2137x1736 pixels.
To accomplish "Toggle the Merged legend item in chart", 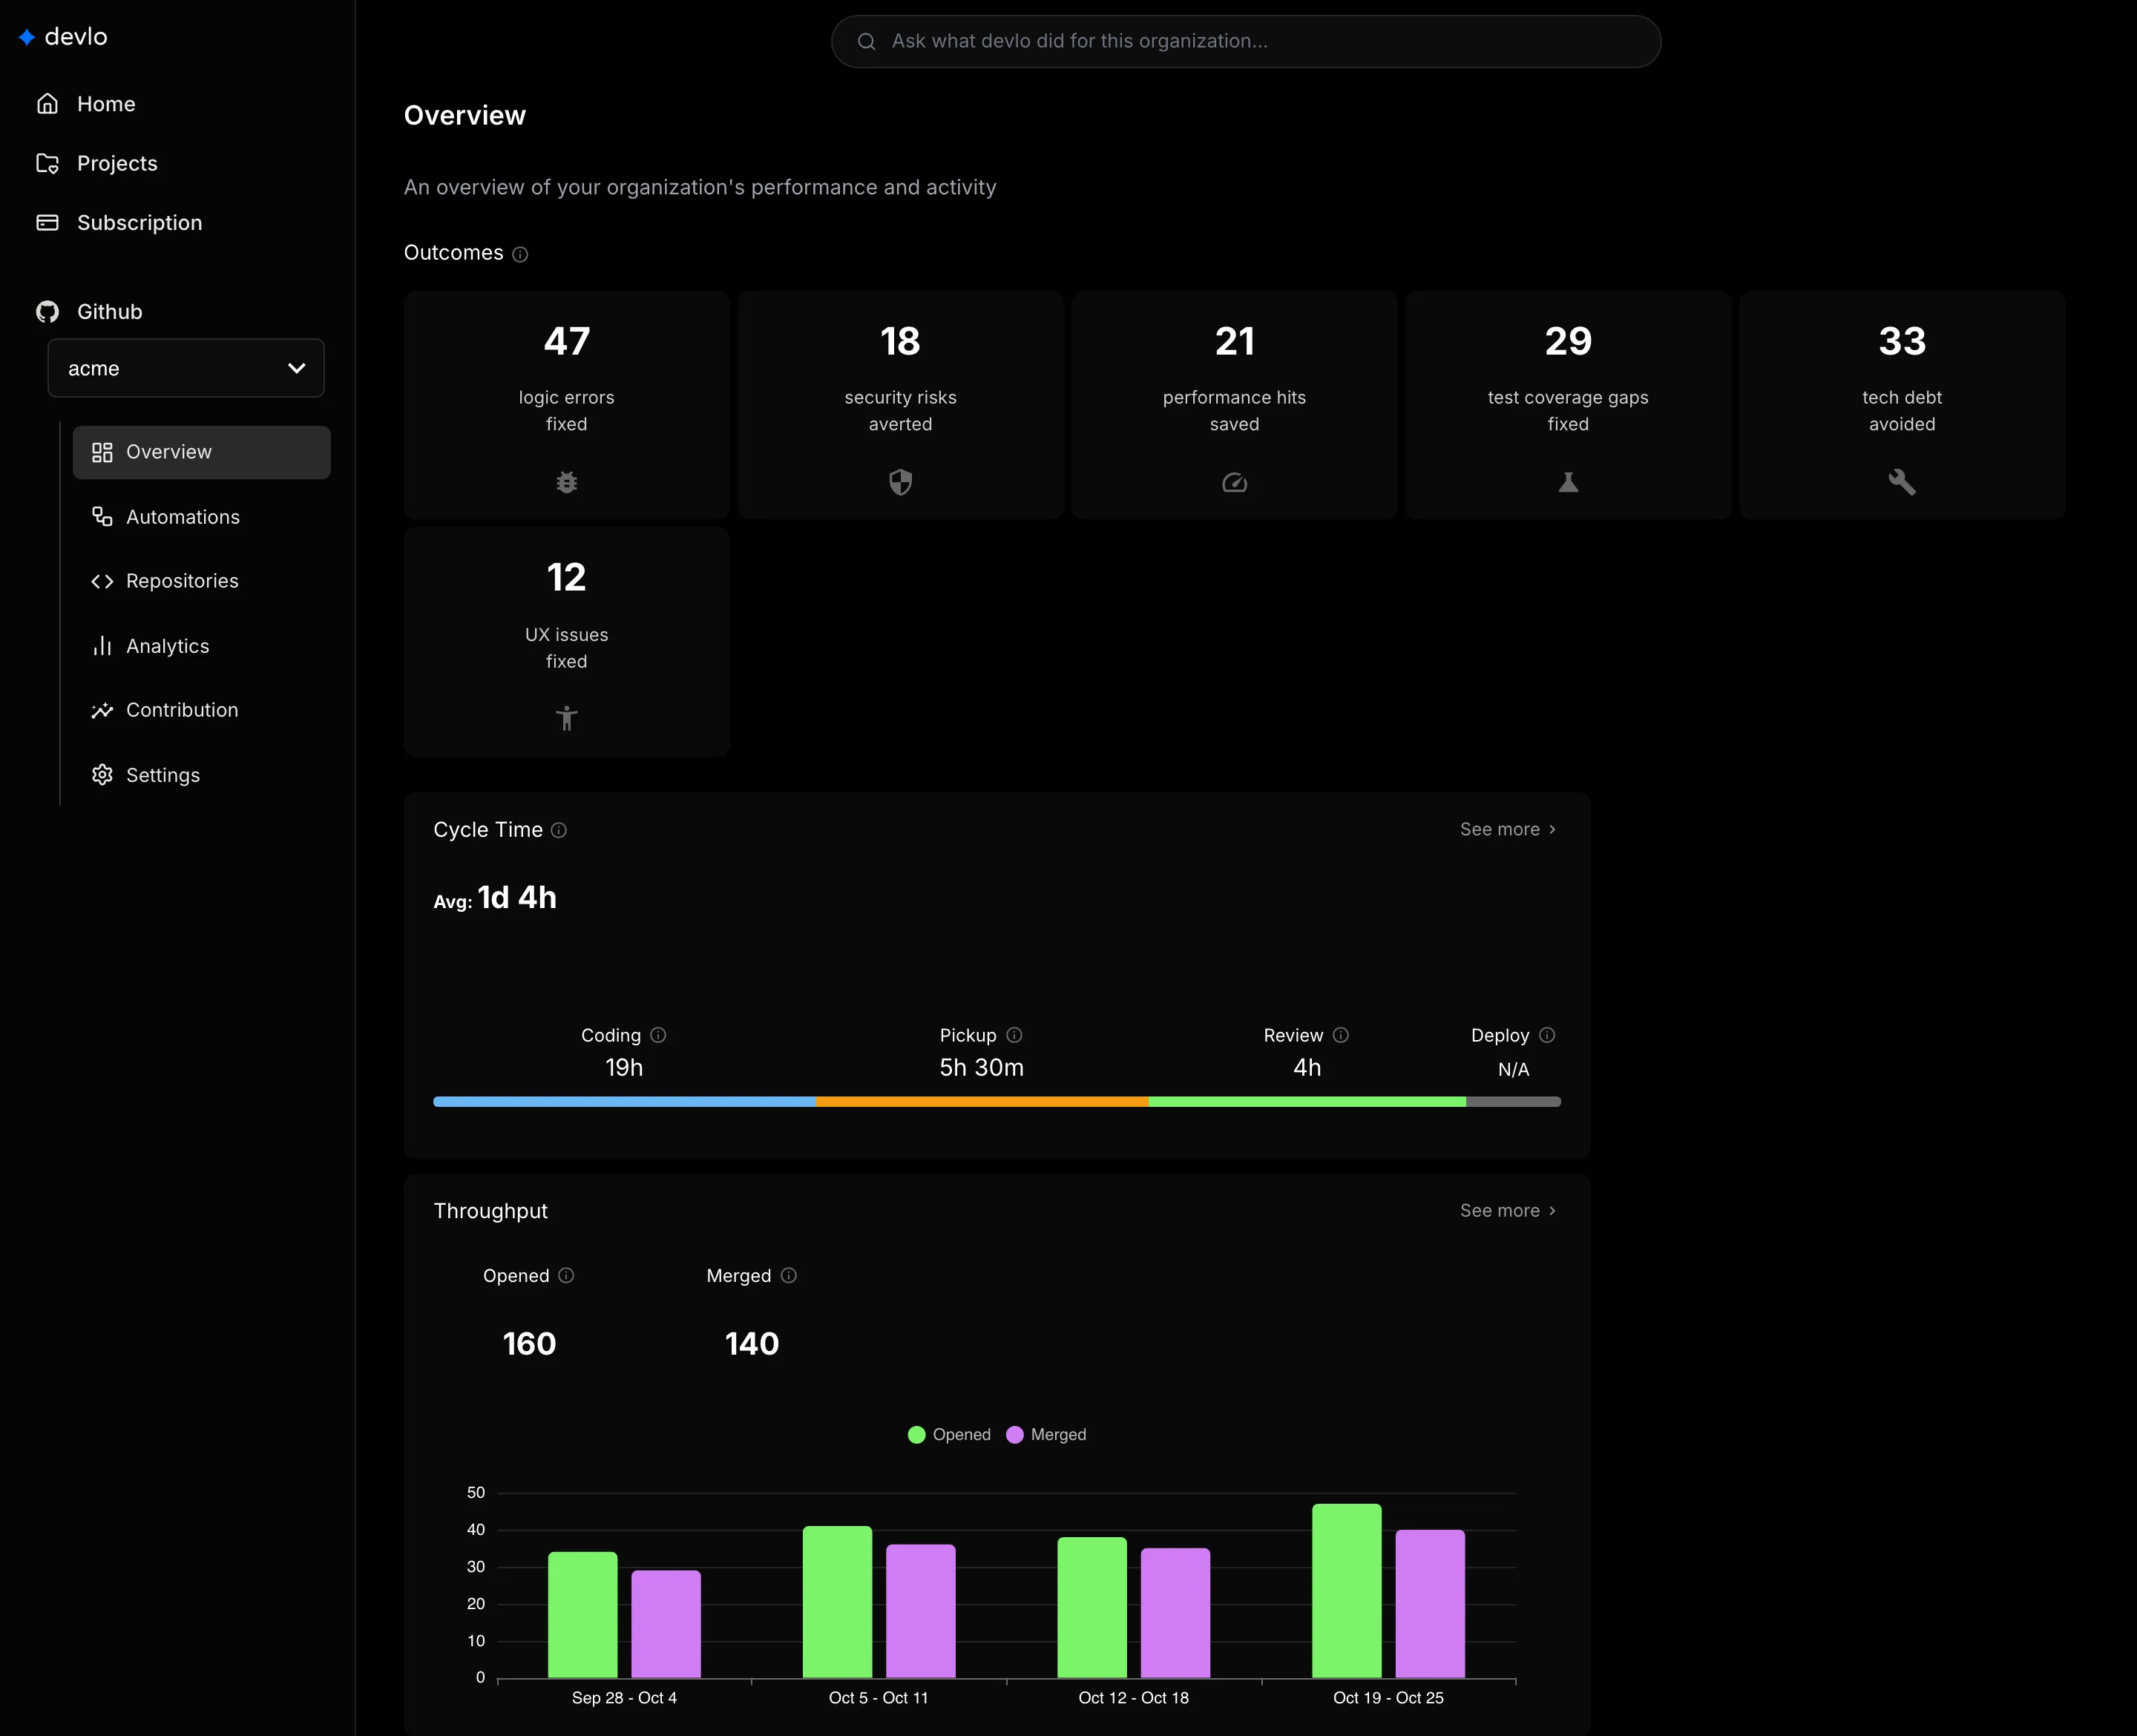I will click(x=1046, y=1434).
